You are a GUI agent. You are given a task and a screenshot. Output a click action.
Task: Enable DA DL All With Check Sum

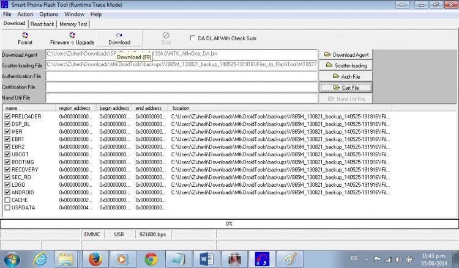point(192,38)
